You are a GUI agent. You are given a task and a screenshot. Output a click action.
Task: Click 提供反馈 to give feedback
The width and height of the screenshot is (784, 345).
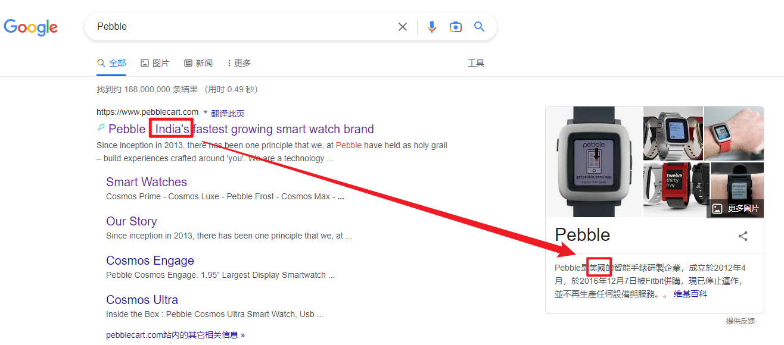tap(739, 321)
